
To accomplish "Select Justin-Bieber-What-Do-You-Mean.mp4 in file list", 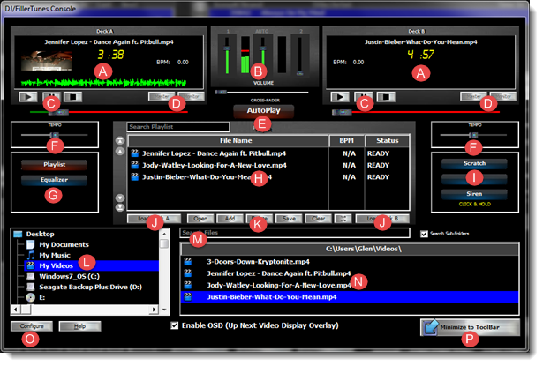I will pos(350,297).
